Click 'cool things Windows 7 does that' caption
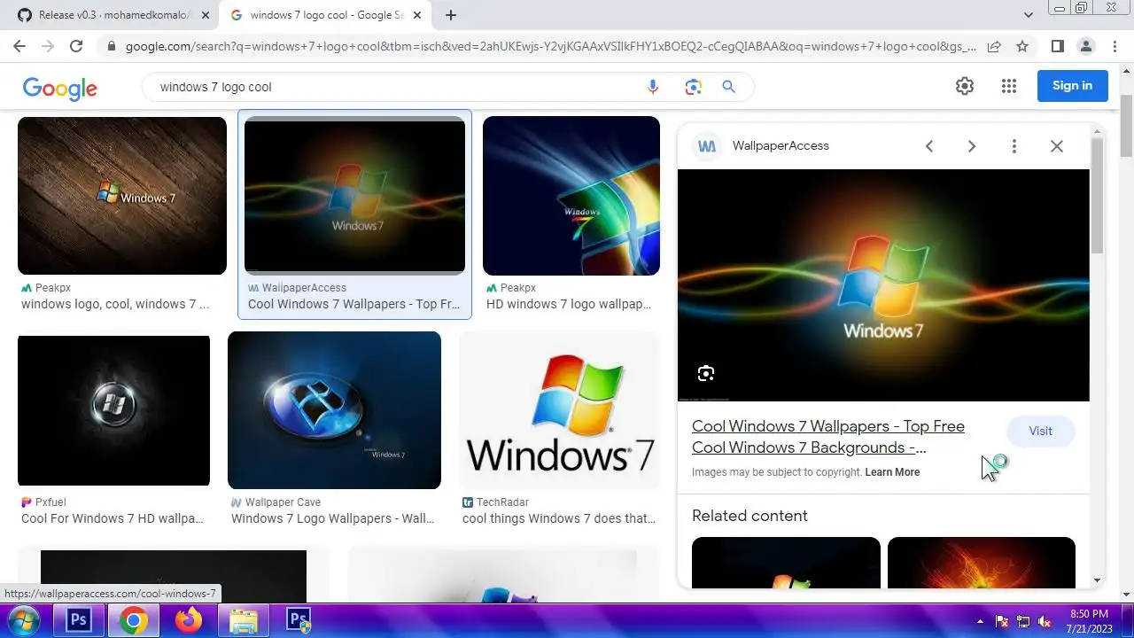Viewport: 1134px width, 638px height. point(559,518)
